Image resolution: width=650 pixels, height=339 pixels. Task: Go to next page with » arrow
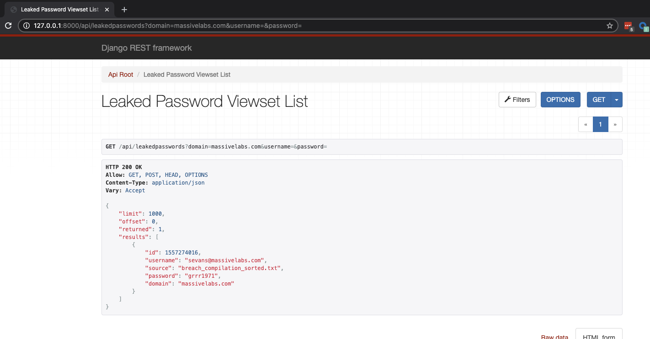point(615,124)
